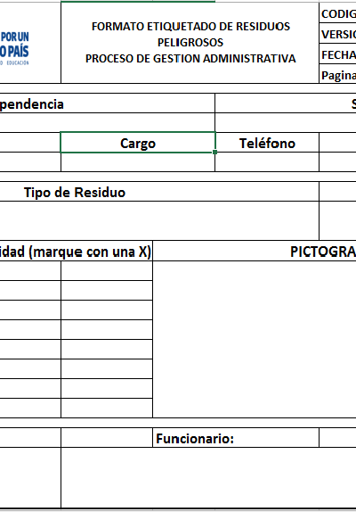Click the Teléfono header cell
356x512 pixels.
(267, 143)
